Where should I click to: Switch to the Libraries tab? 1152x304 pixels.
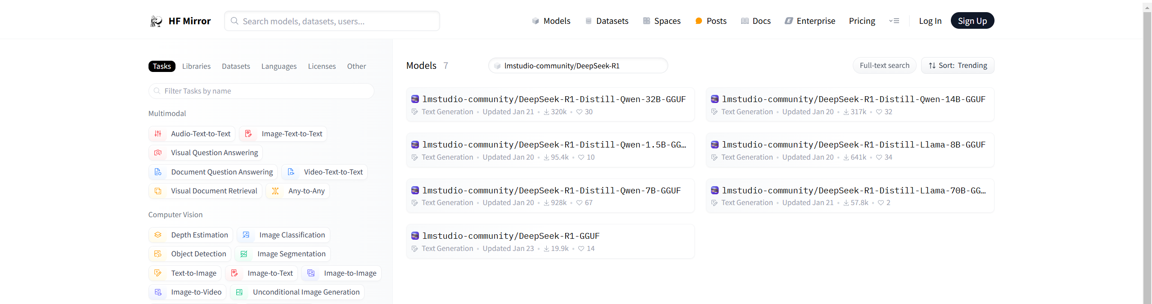pyautogui.click(x=196, y=67)
